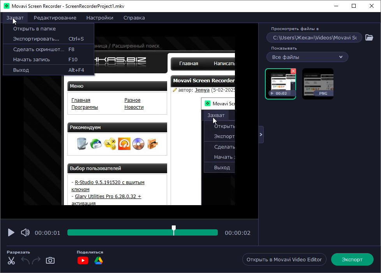
Task: Click Открыть в Movavi Video Editor
Action: pos(284,260)
